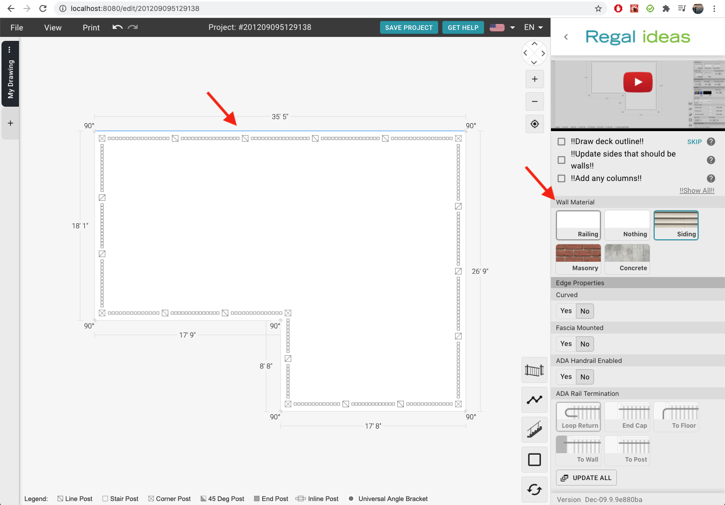
Task: Select the square column tool icon
Action: click(534, 460)
